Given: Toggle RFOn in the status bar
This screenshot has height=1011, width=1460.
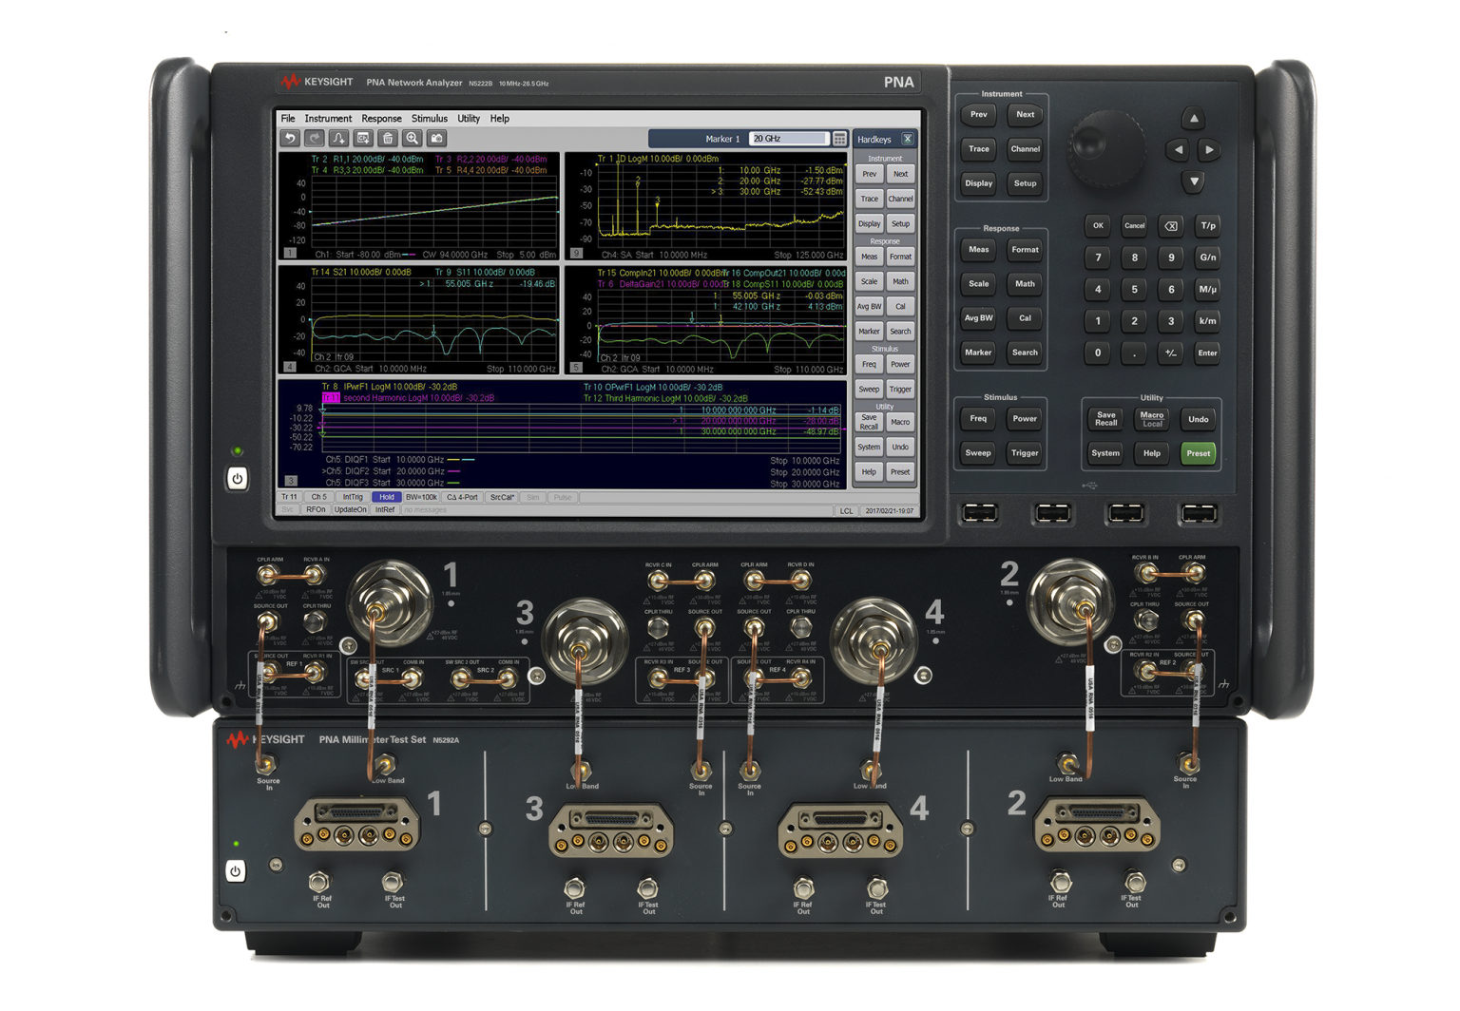Looking at the screenshot, I should (316, 510).
